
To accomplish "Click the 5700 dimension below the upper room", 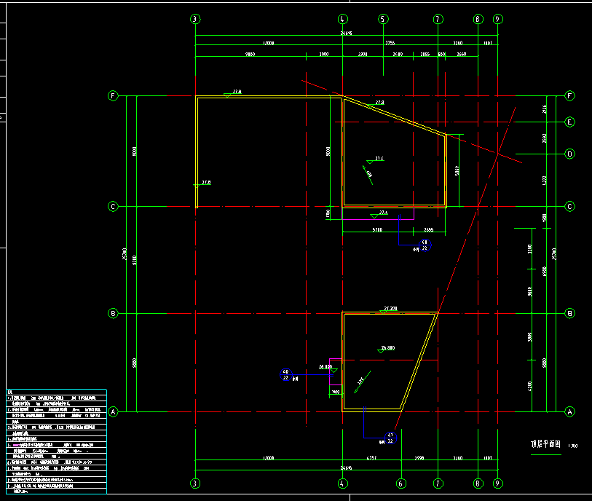I will tap(376, 230).
